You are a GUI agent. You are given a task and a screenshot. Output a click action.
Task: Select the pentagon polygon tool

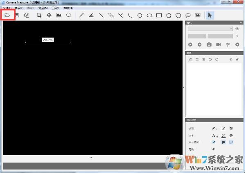(x=169, y=15)
